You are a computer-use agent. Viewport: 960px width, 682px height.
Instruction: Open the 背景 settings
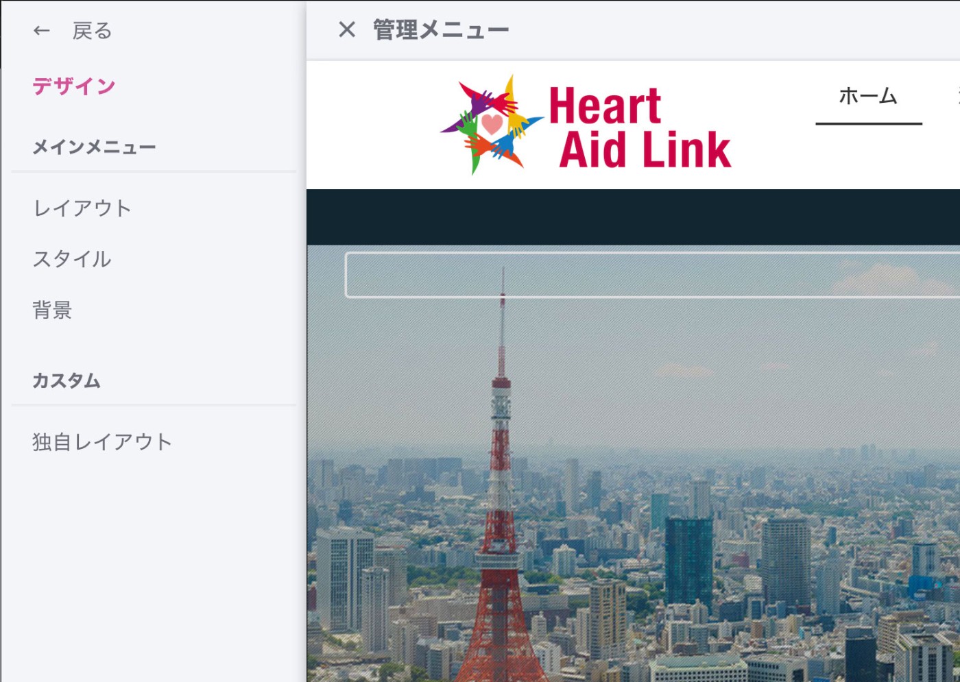point(52,310)
